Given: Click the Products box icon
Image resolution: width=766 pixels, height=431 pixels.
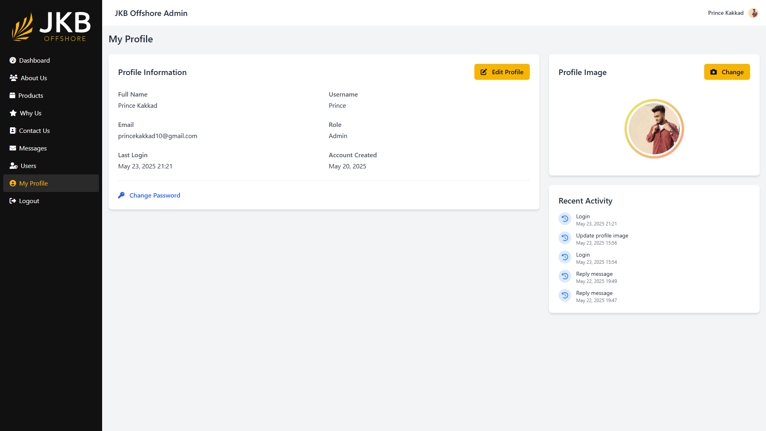Looking at the screenshot, I should 12,95.
